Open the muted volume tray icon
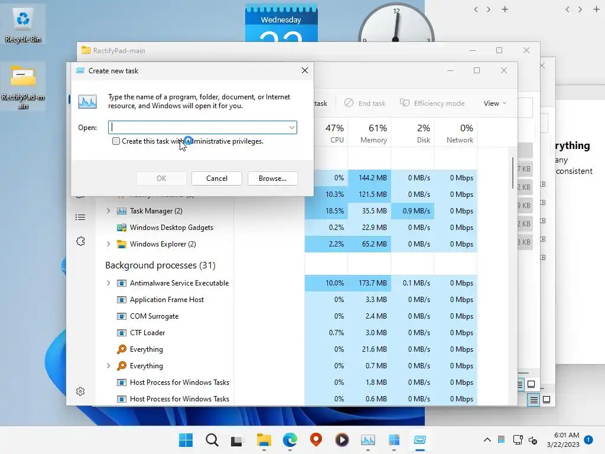 tap(533, 440)
